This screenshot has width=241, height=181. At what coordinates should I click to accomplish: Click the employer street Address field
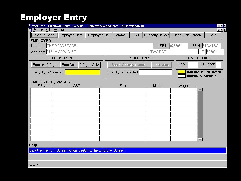click(x=98, y=52)
